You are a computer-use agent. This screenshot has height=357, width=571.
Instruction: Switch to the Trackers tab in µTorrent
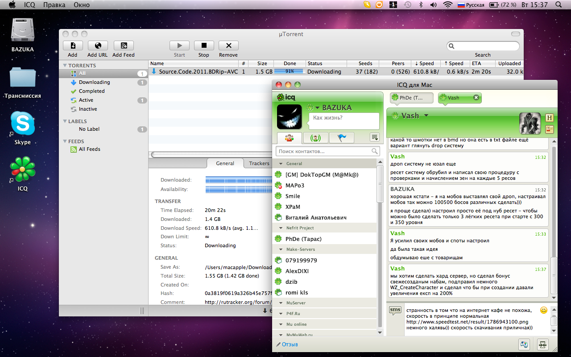[x=259, y=163]
